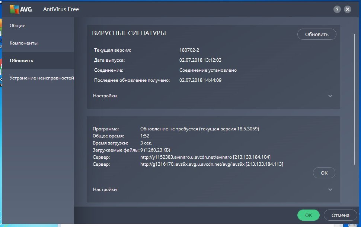Image resolution: width=361 pixels, height=227 pixels.
Task: Open the Компоненты section
Action: [x=23, y=43]
